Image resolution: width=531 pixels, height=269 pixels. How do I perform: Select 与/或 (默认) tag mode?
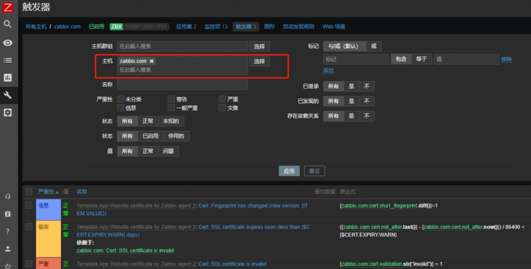click(344, 46)
